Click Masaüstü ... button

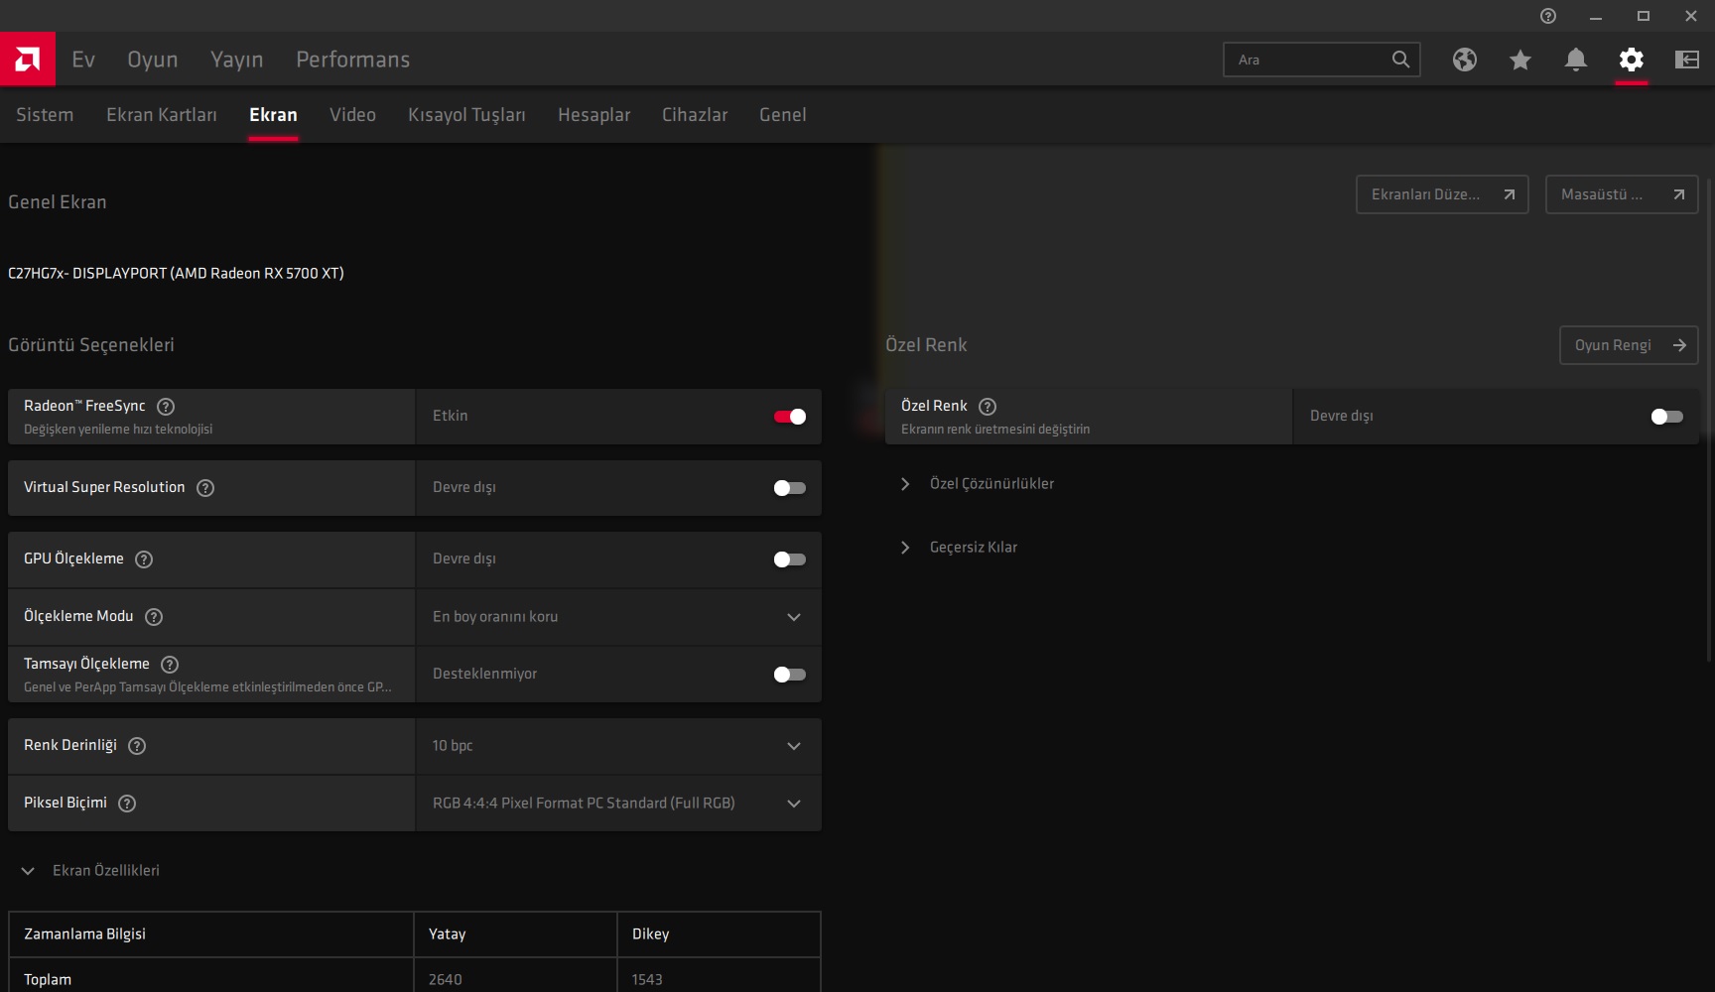click(1622, 194)
